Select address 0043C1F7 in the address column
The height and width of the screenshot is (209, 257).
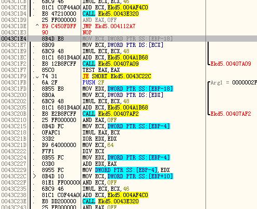tap(14, 70)
